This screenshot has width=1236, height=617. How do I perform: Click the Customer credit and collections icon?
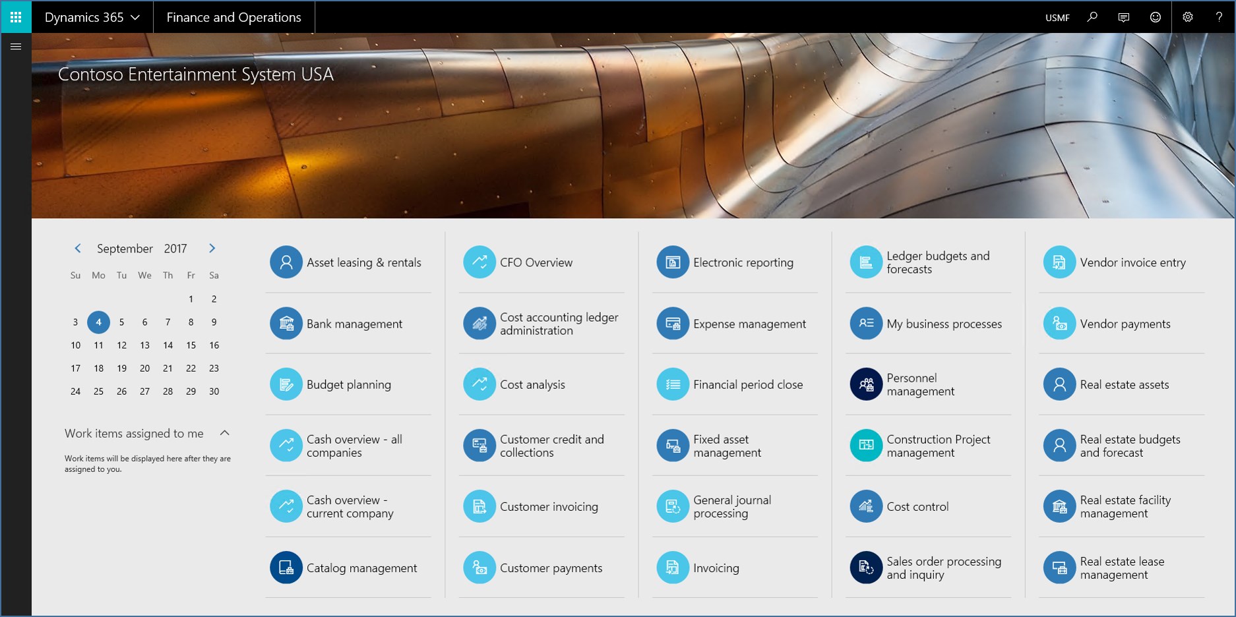[x=479, y=446]
